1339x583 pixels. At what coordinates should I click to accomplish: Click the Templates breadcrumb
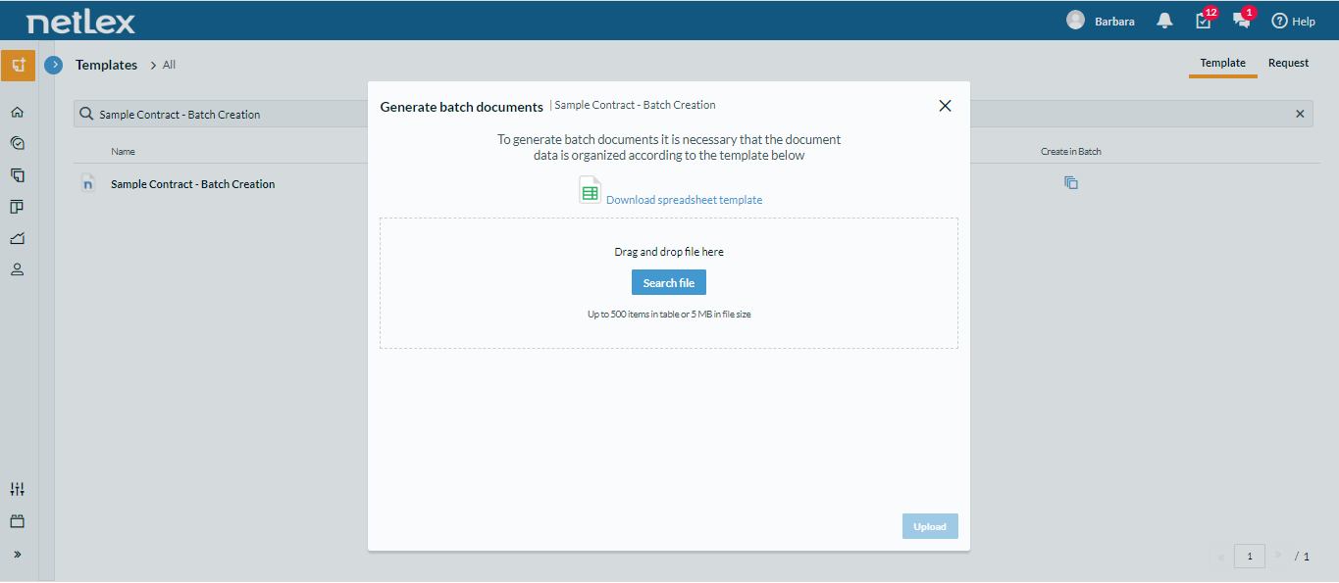106,65
